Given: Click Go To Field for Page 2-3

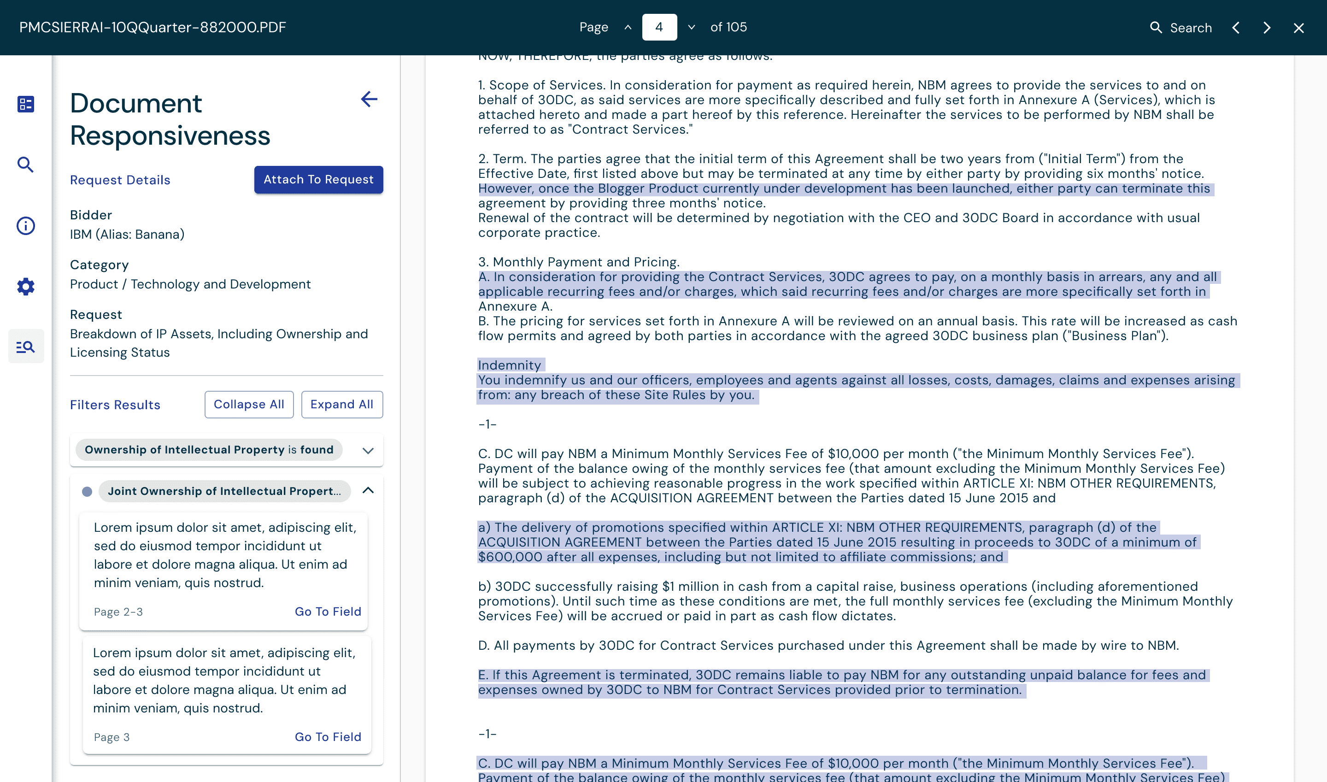Looking at the screenshot, I should (x=328, y=611).
